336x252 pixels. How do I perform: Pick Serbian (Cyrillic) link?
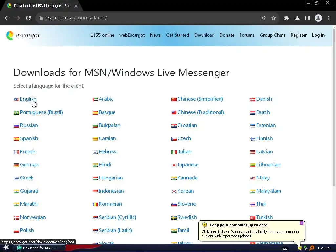pyautogui.click(x=117, y=217)
